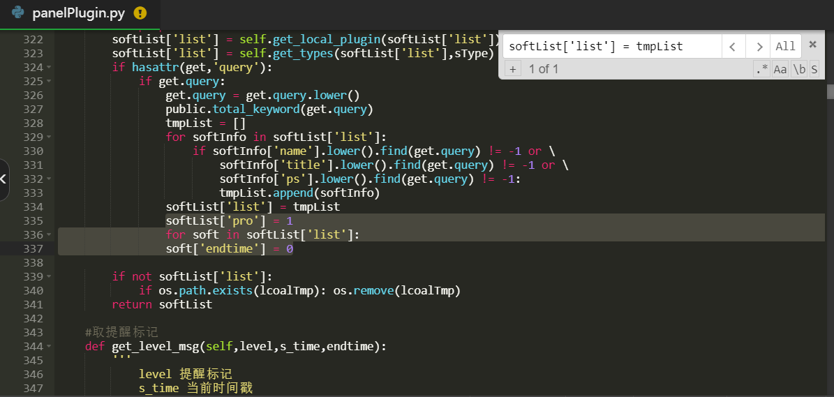Jump to next search match arrow
The height and width of the screenshot is (397, 834).
coord(758,47)
